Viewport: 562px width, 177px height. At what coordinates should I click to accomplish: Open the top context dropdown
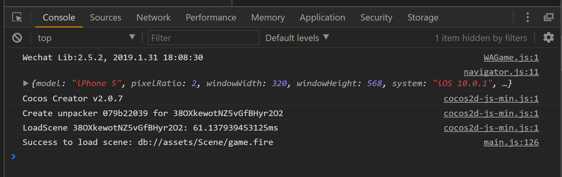pos(86,38)
